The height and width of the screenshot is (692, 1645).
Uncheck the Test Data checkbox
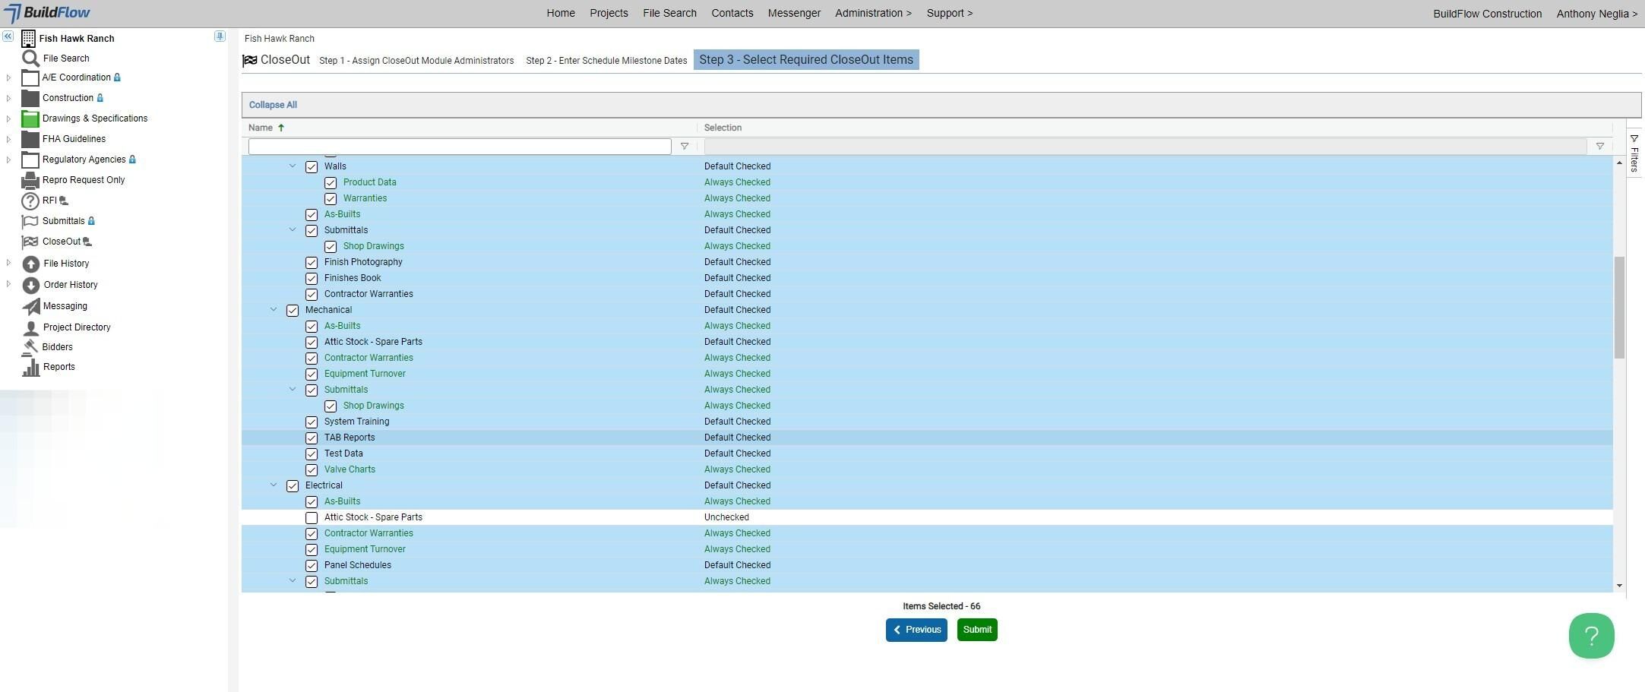pyautogui.click(x=312, y=454)
